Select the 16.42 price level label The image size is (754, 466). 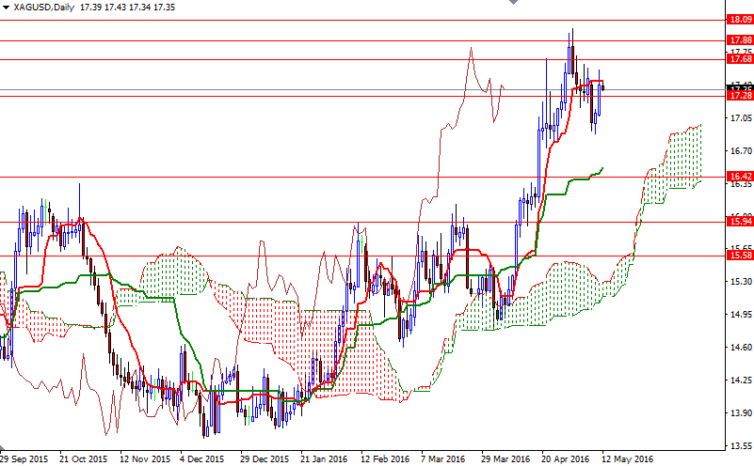[x=740, y=176]
